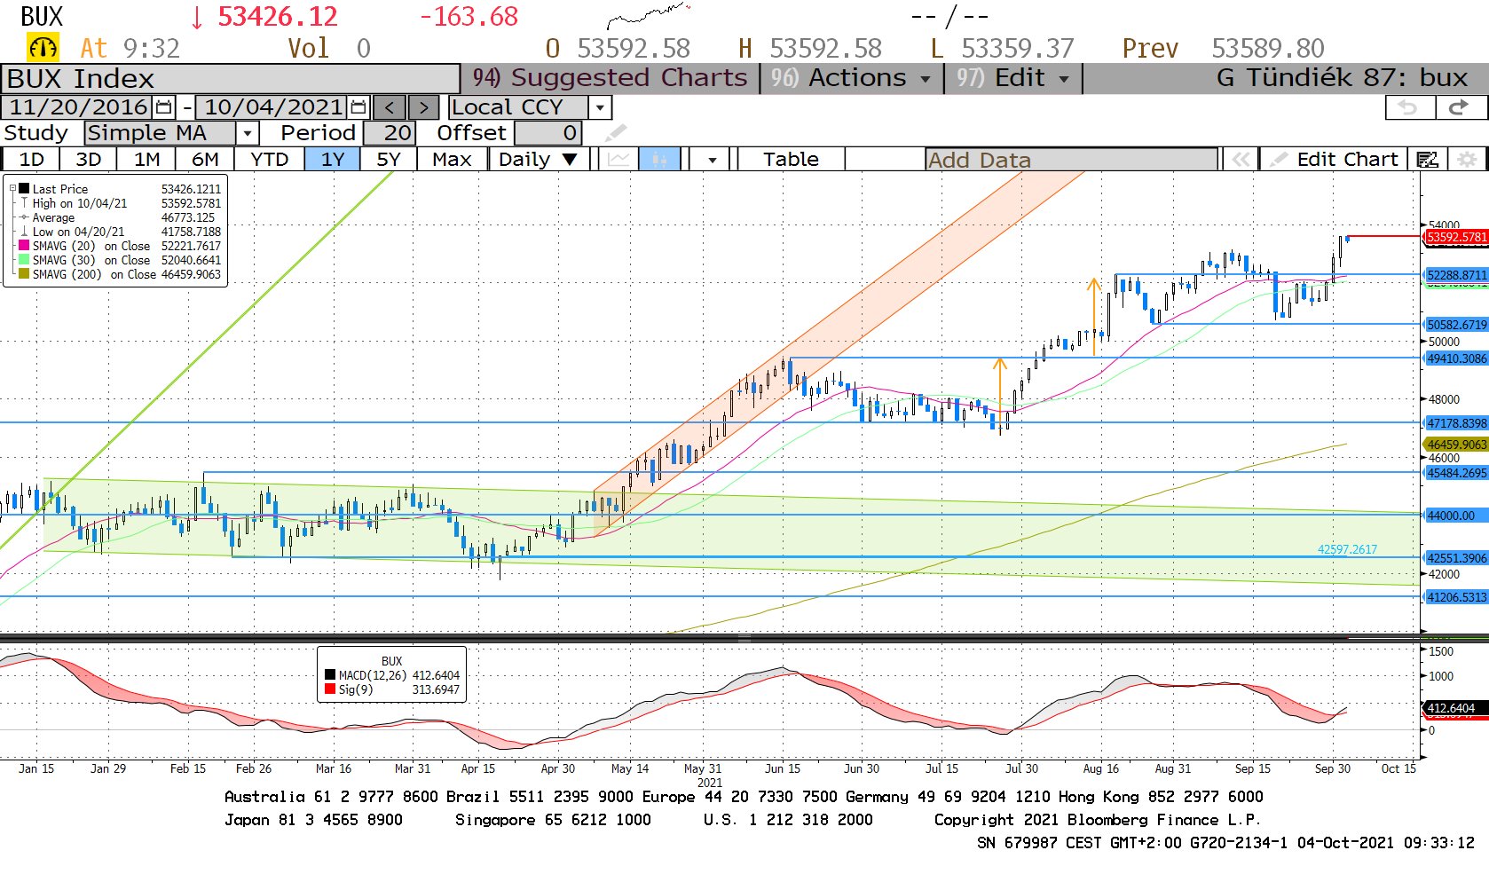1489x874 pixels.
Task: Step the date range backward
Action: [390, 107]
